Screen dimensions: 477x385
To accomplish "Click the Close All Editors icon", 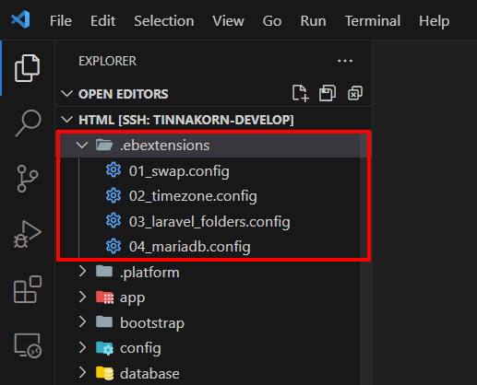I will click(355, 93).
